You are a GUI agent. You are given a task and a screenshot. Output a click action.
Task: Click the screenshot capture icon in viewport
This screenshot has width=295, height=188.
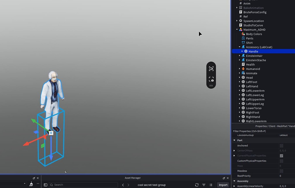click(211, 79)
